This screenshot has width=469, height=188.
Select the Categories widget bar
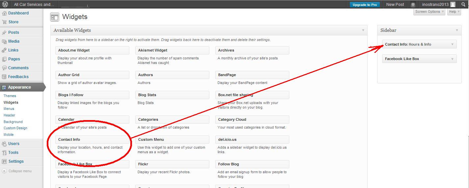pyautogui.click(x=172, y=119)
